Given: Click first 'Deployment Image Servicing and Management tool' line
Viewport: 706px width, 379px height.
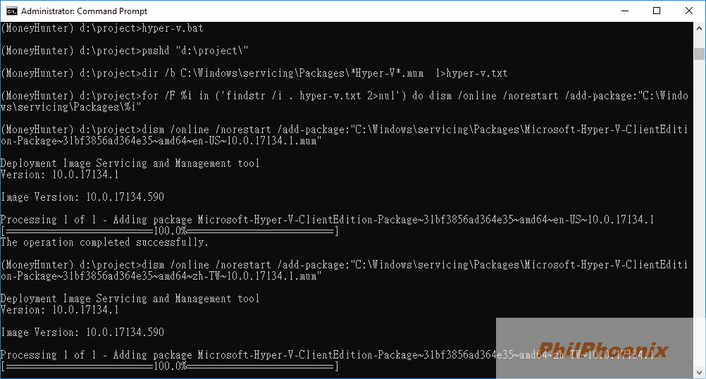Looking at the screenshot, I should 130,163.
